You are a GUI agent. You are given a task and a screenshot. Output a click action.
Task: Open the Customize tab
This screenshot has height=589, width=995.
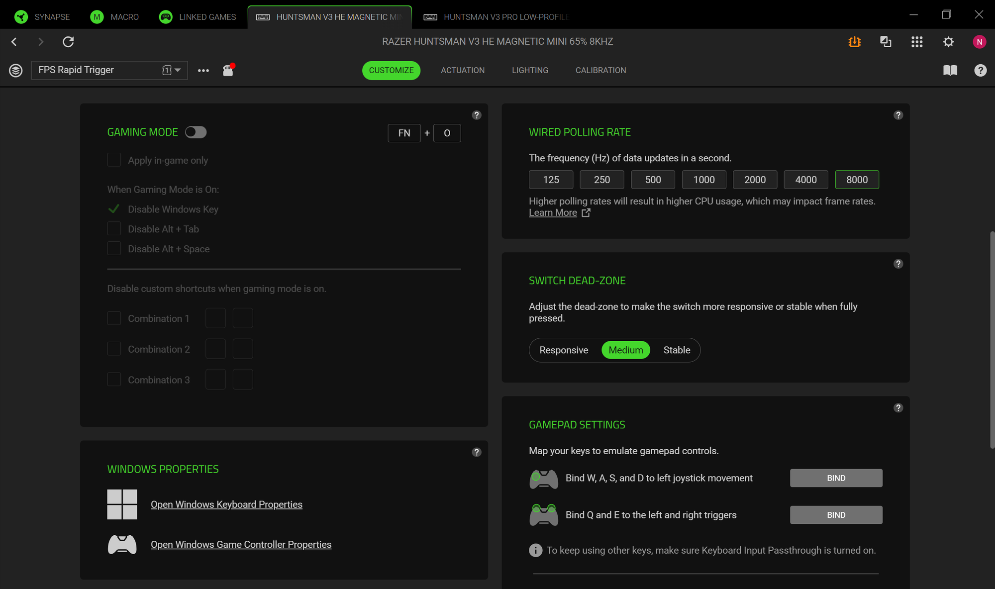pos(391,70)
